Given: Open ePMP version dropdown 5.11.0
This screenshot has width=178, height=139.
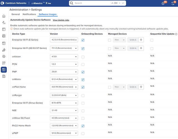Looking at the screenshot, I should point(64,133).
